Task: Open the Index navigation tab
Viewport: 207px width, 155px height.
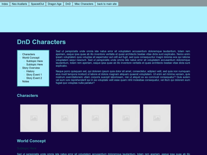Action: [x=5, y=4]
